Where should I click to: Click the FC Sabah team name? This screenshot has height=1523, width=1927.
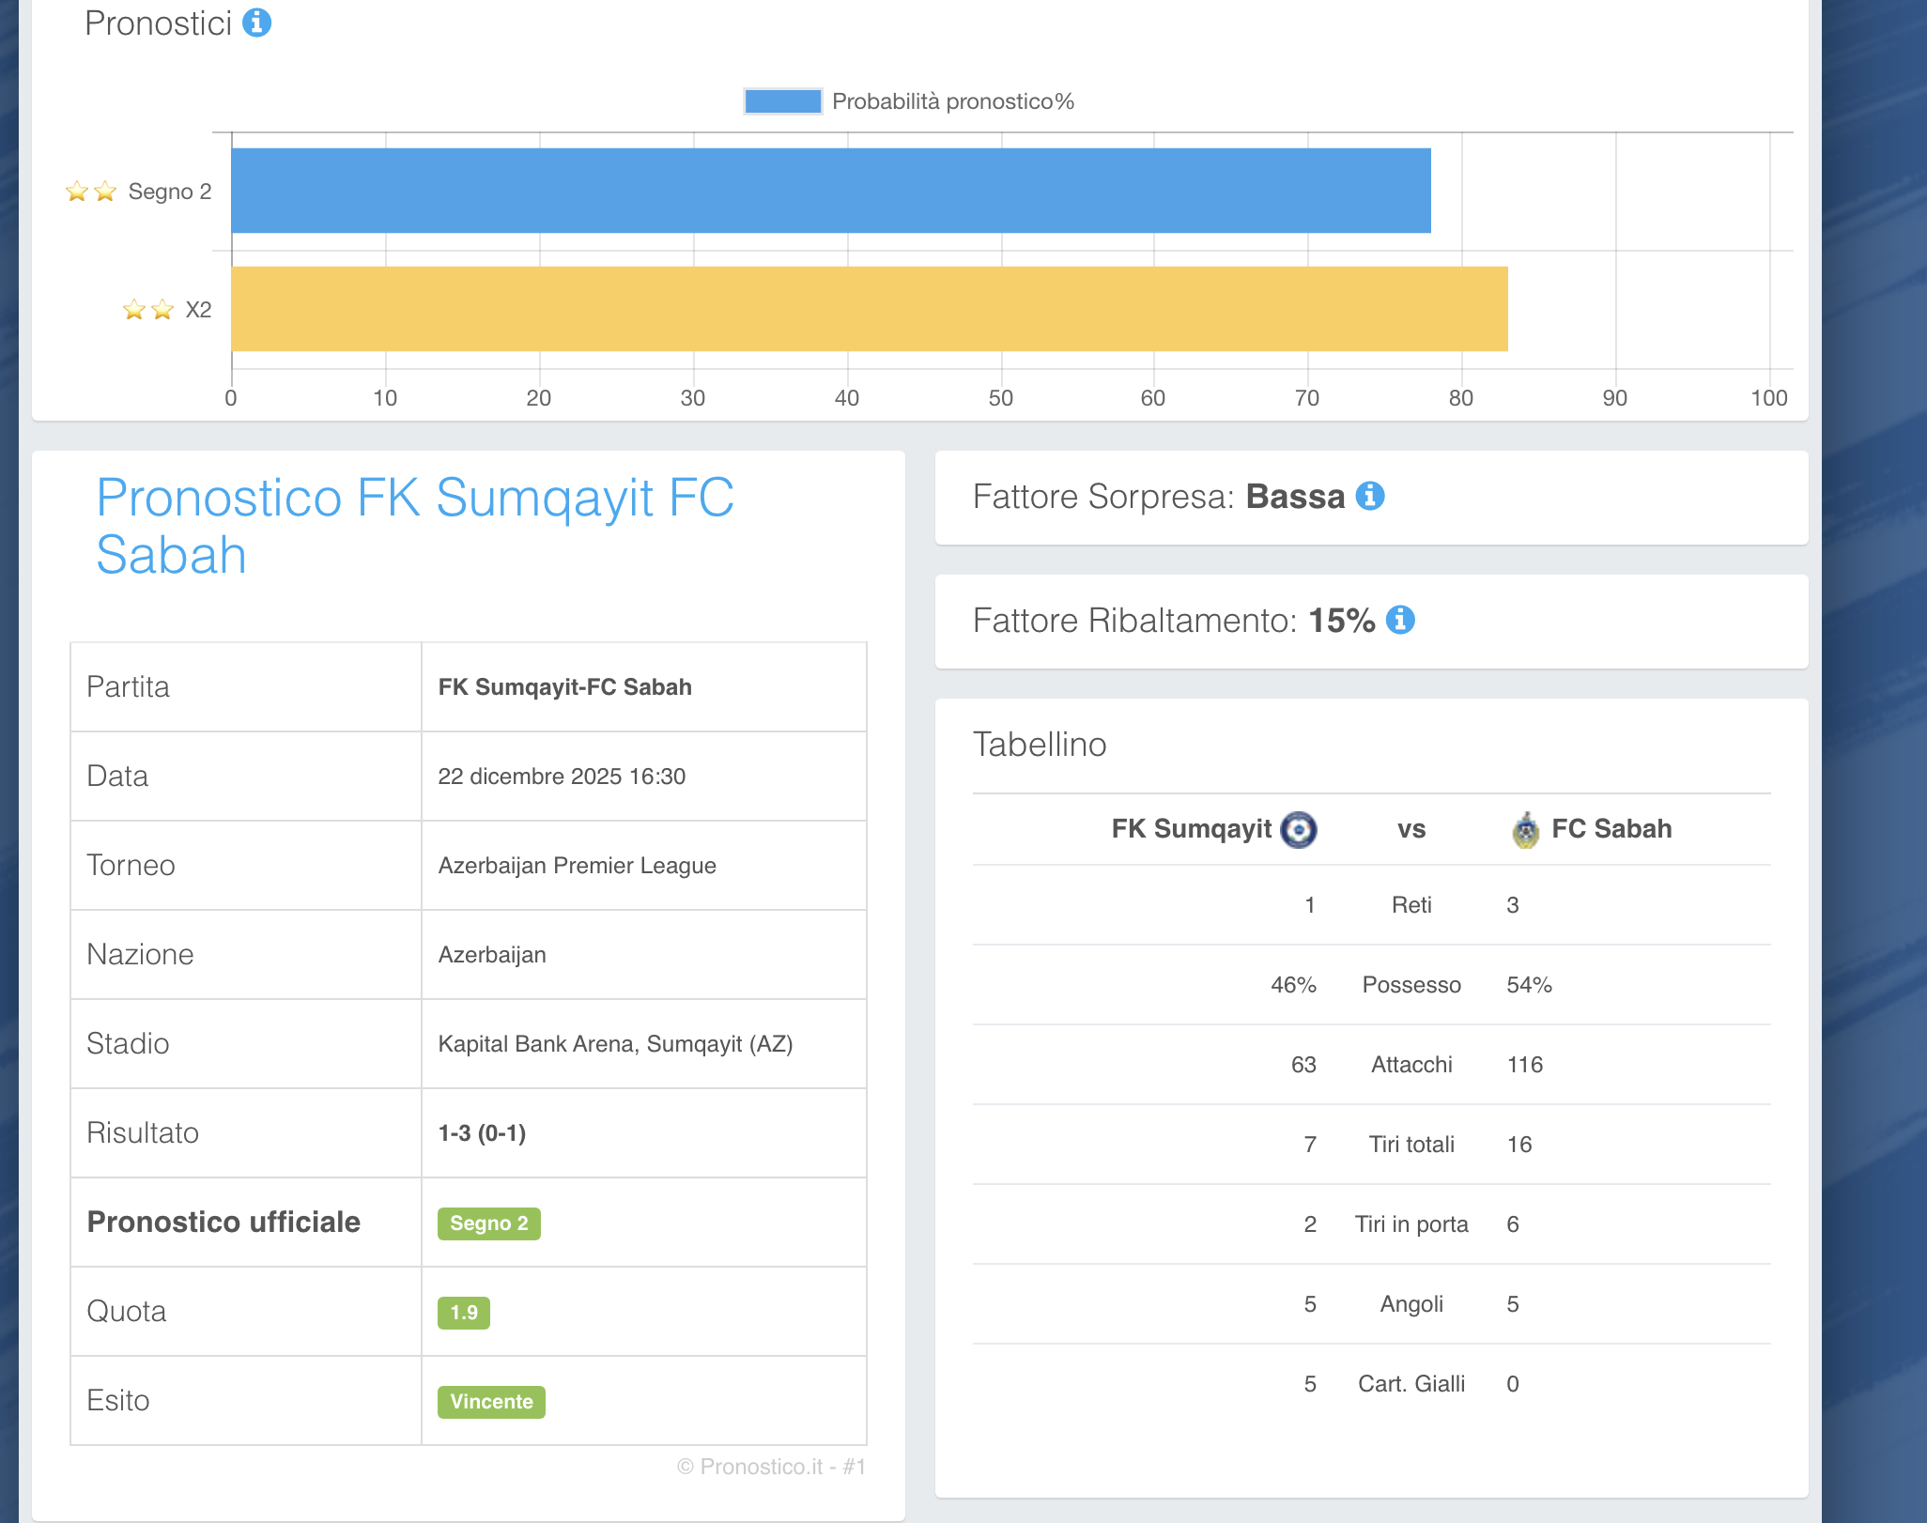(1611, 829)
